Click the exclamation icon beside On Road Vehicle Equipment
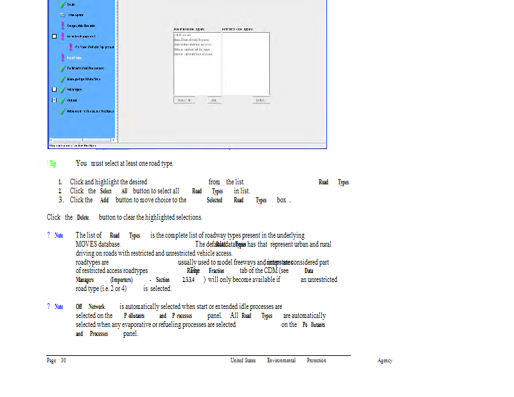This screenshot has width=514, height=397. (70, 47)
